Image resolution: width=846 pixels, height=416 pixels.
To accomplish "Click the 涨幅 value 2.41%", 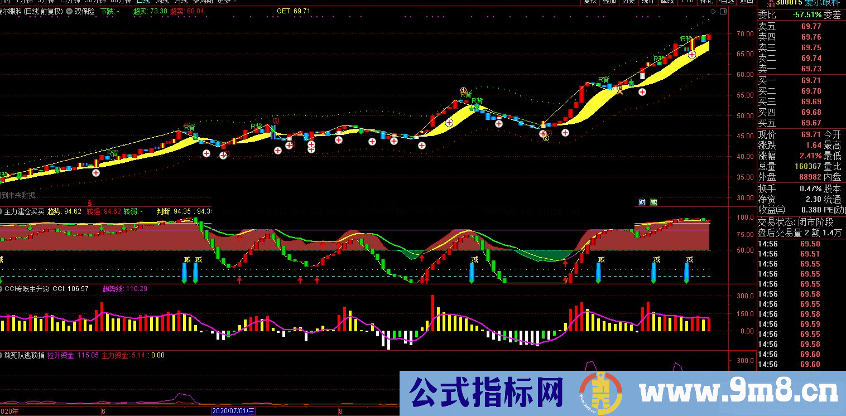I will click(810, 156).
